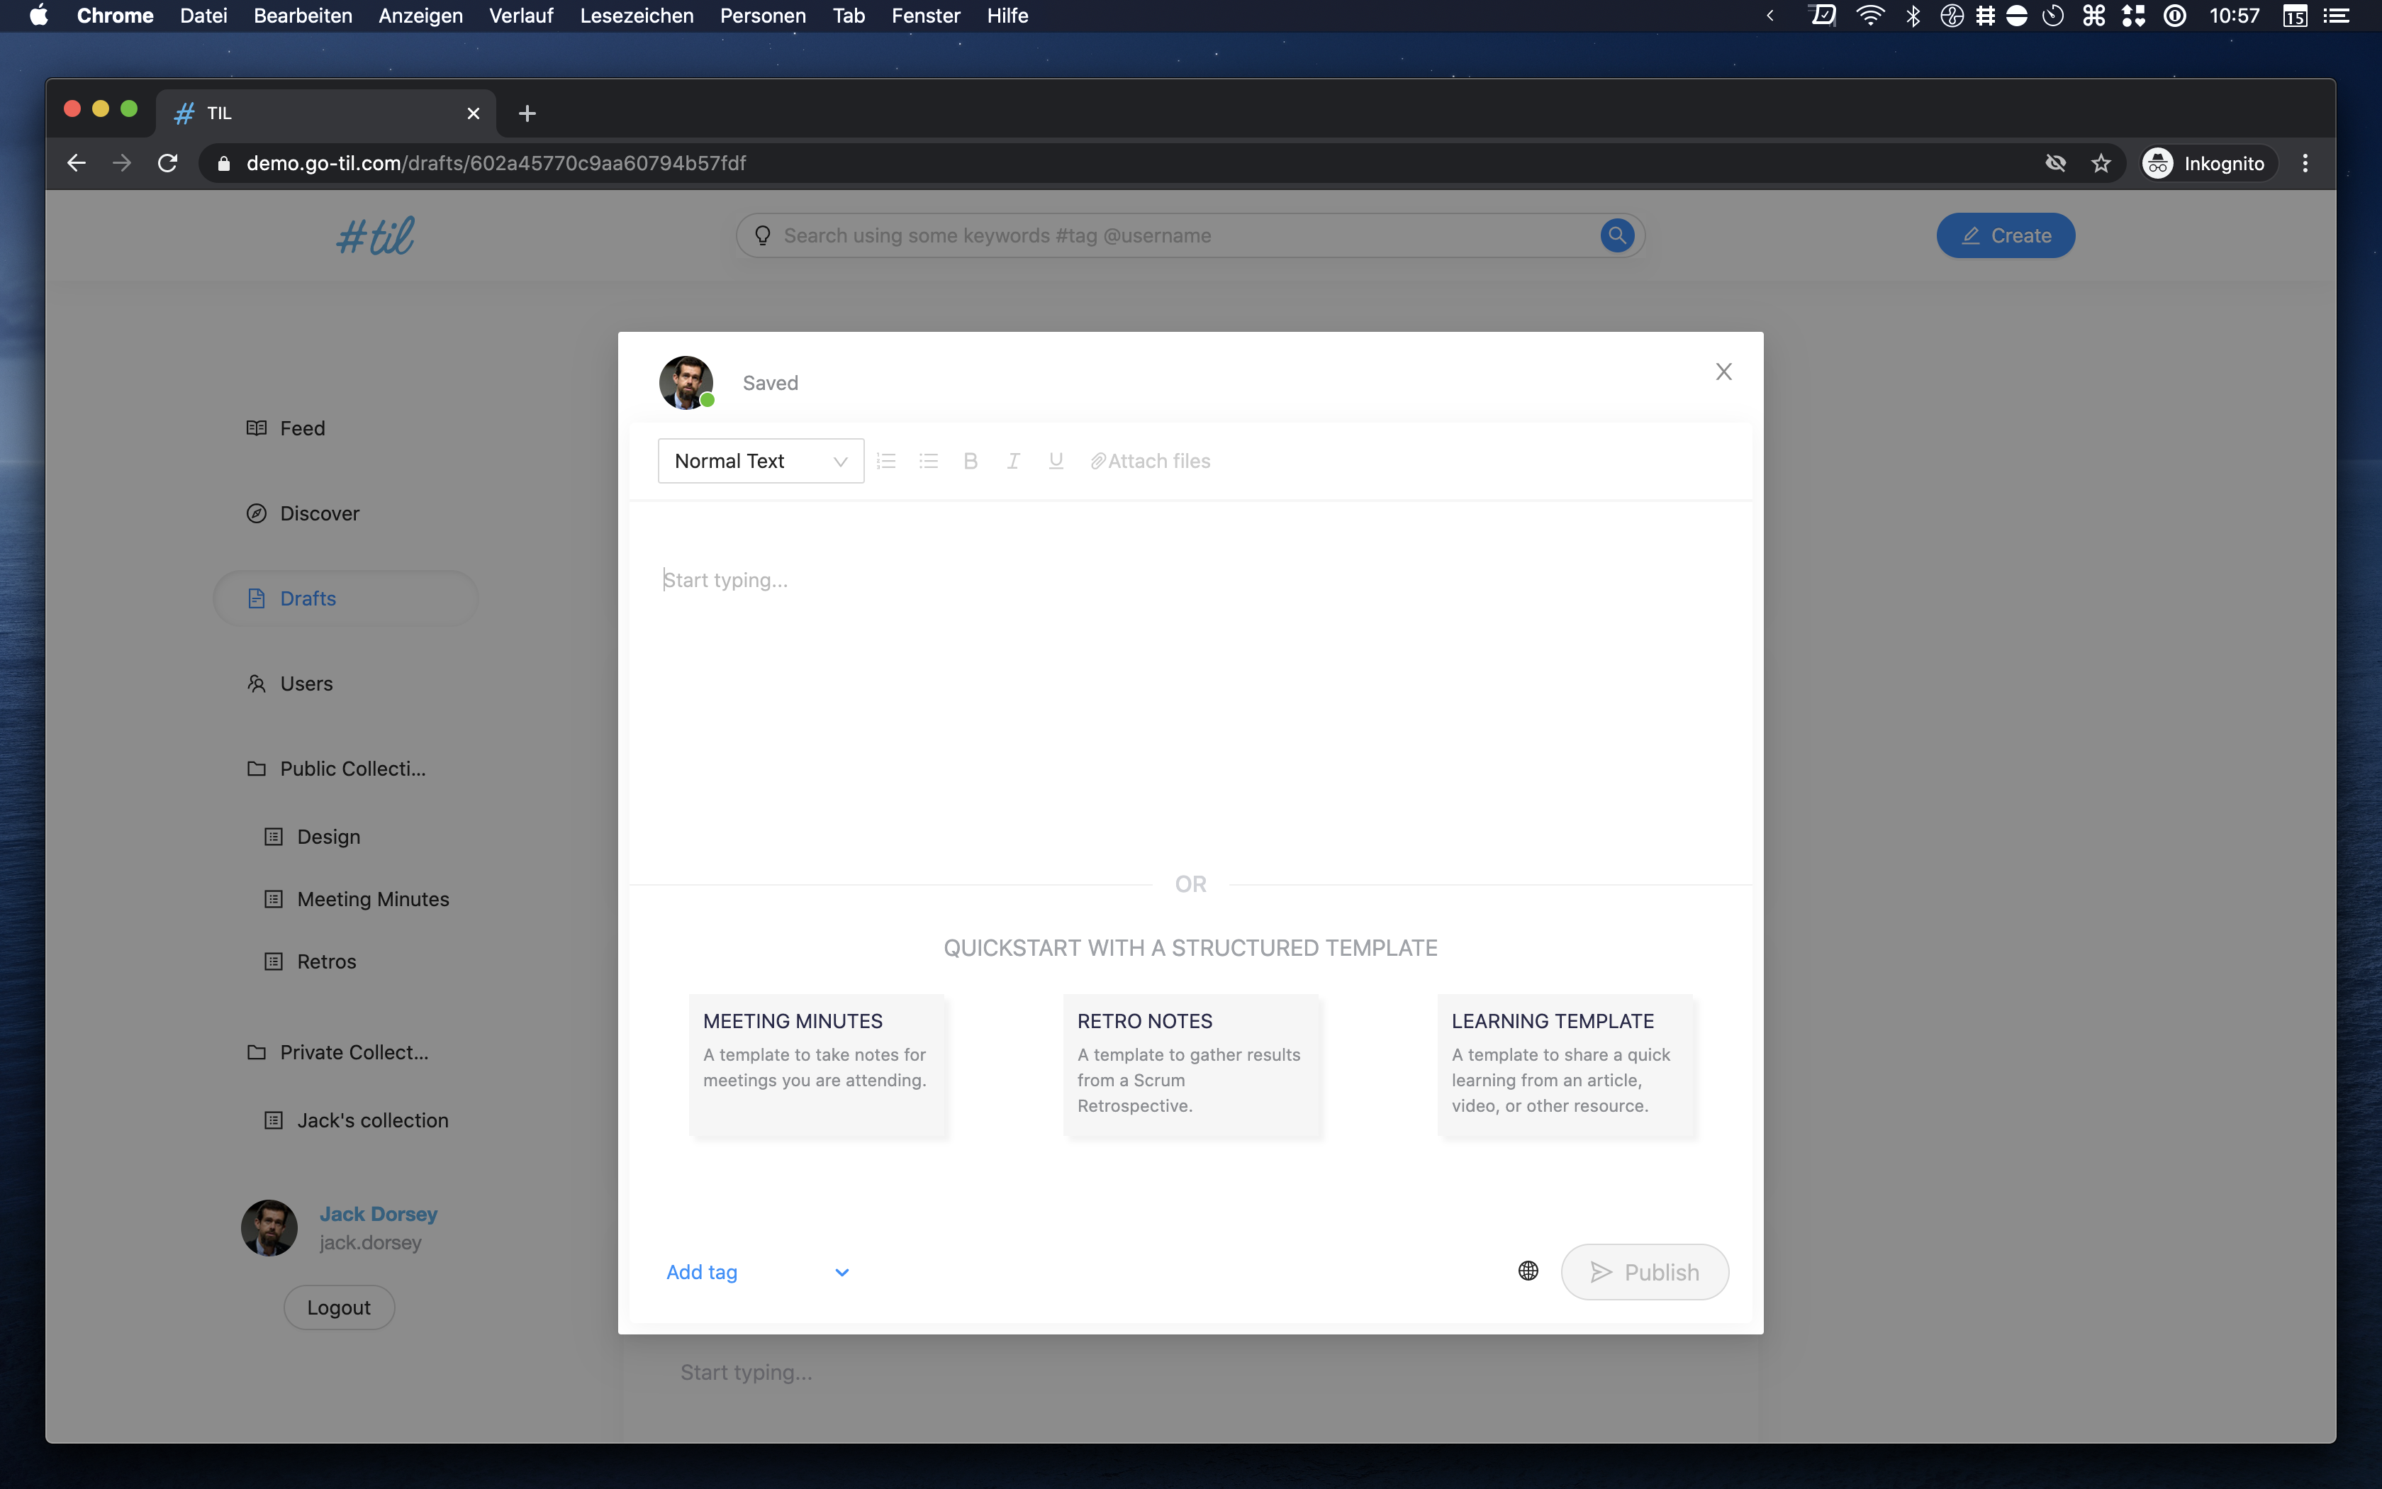
Task: Open the Normal Text style dropdown
Action: pos(760,461)
